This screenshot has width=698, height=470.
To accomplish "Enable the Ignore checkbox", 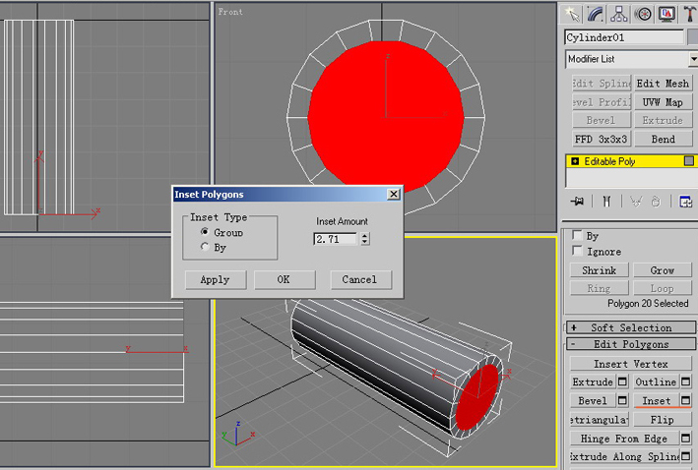I will (x=578, y=252).
